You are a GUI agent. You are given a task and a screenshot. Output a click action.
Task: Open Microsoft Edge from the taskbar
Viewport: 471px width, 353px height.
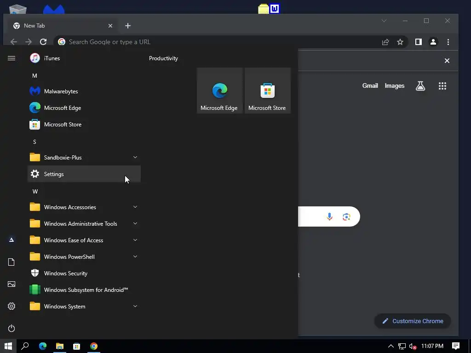(43, 346)
